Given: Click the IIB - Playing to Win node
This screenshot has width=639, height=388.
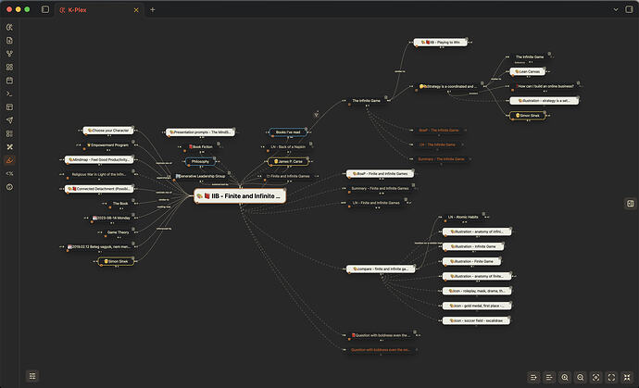Looking at the screenshot, I should (x=440, y=43).
